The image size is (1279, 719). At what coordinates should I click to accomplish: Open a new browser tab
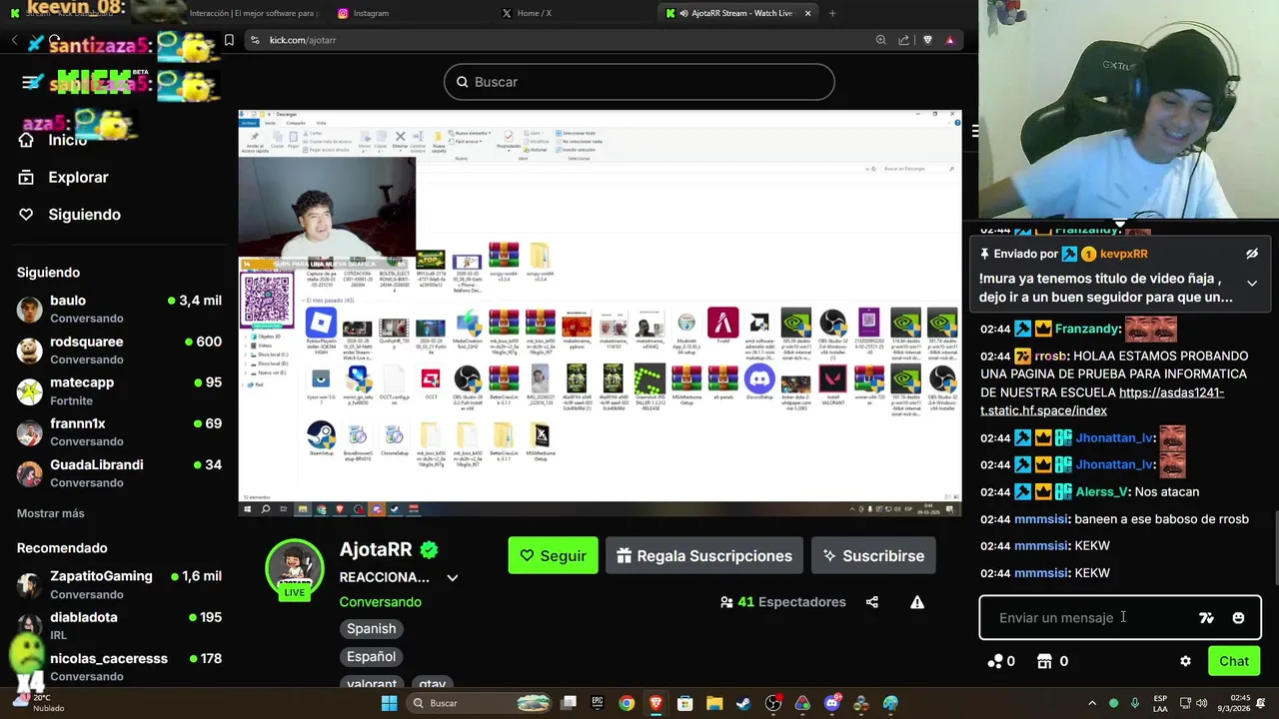[832, 13]
